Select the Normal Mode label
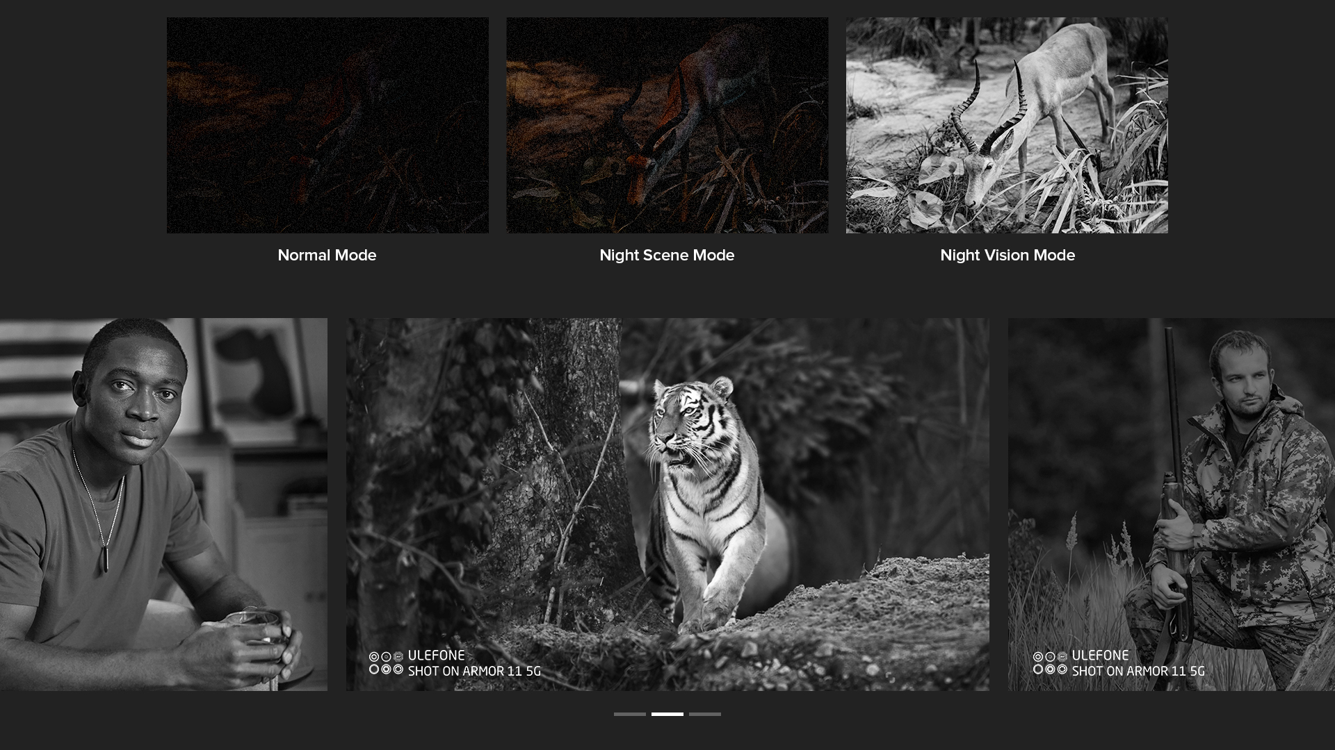This screenshot has height=750, width=1335. click(327, 255)
